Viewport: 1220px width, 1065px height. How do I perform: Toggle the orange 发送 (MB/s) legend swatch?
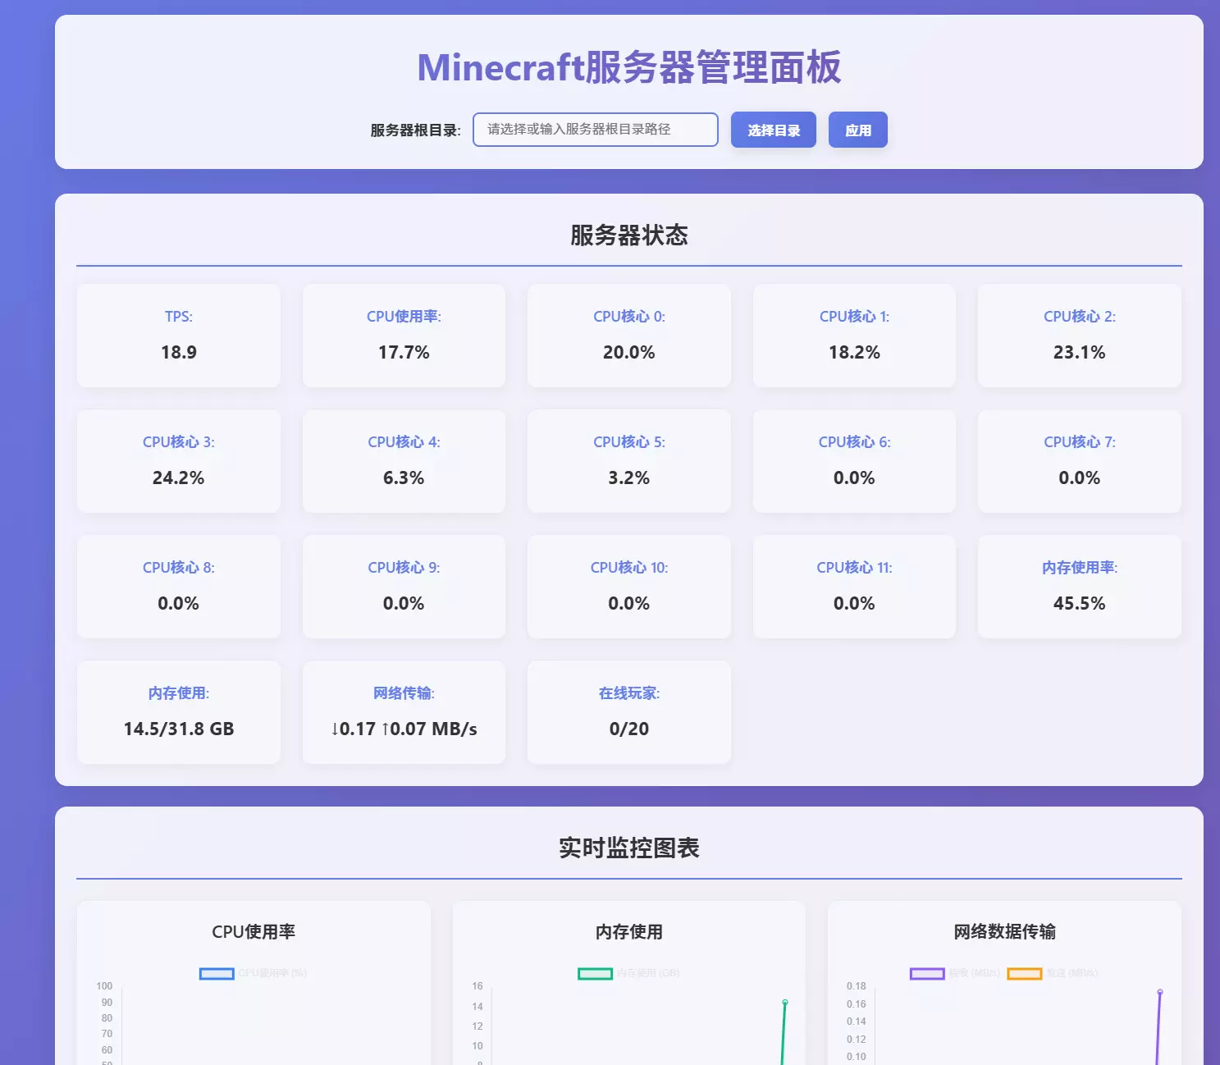[x=1024, y=973]
